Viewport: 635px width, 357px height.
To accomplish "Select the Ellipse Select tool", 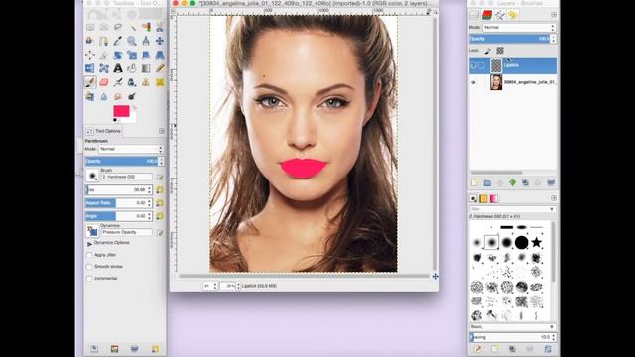I will 104,27.
